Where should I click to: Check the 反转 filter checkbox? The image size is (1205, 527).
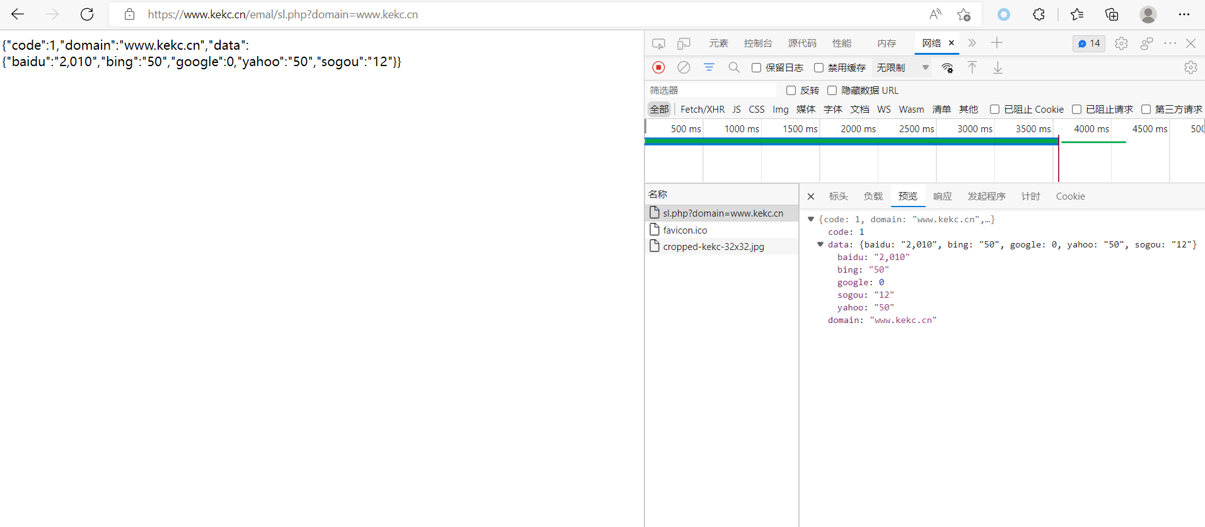791,91
